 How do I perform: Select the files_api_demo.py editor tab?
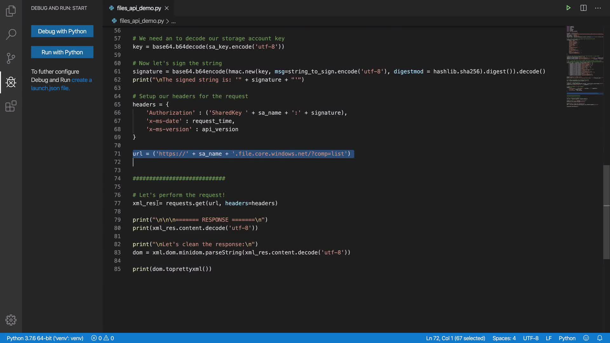point(139,8)
